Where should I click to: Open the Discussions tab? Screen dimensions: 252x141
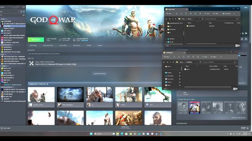77,45
